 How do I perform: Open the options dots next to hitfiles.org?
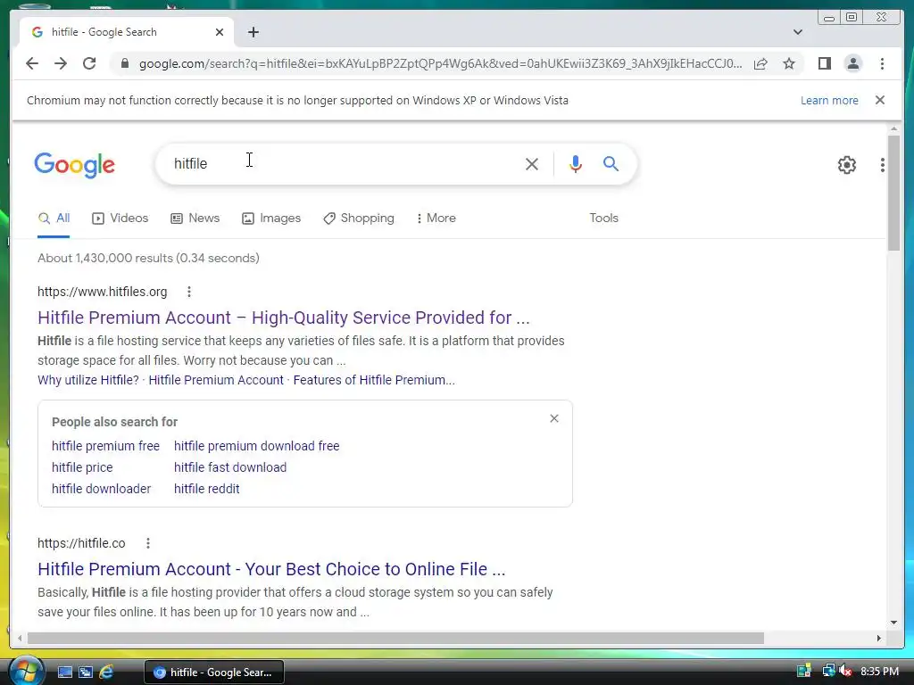pyautogui.click(x=189, y=292)
